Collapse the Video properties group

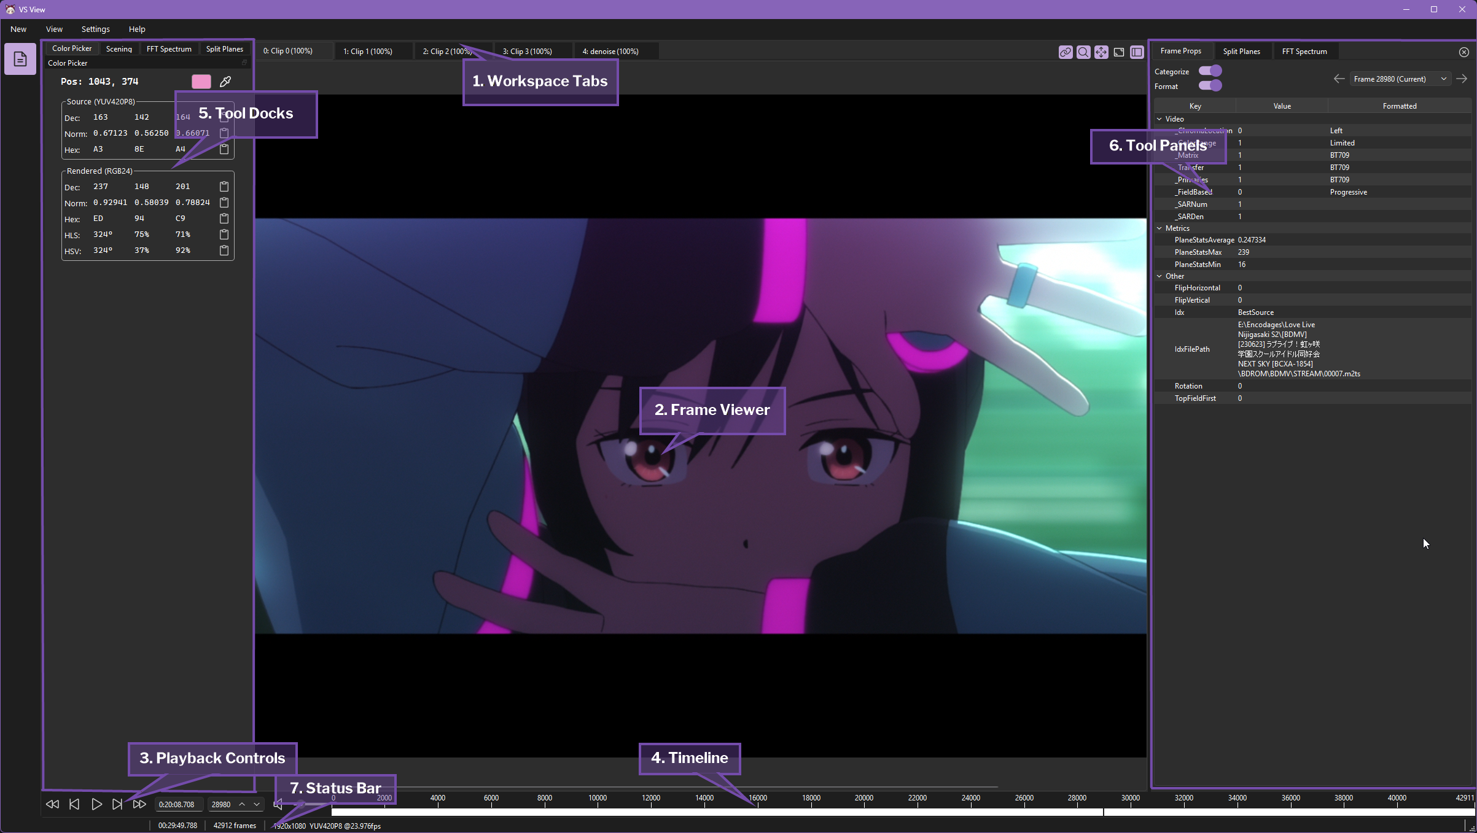coord(1159,119)
